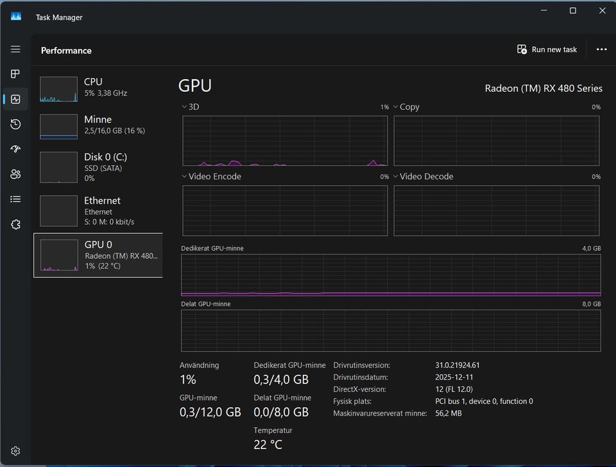The width and height of the screenshot is (616, 467).
Task: Open Task Manager settings gear
Action: pyautogui.click(x=15, y=451)
